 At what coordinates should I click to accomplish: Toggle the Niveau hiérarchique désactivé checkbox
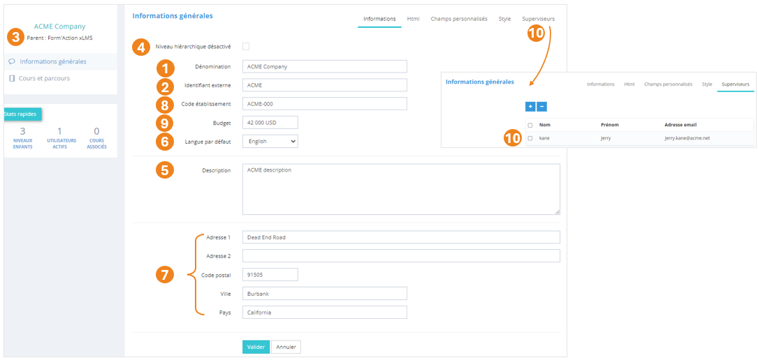coord(246,47)
